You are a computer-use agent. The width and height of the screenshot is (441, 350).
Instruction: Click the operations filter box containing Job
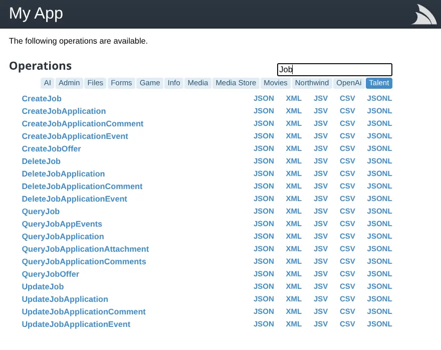(334, 70)
